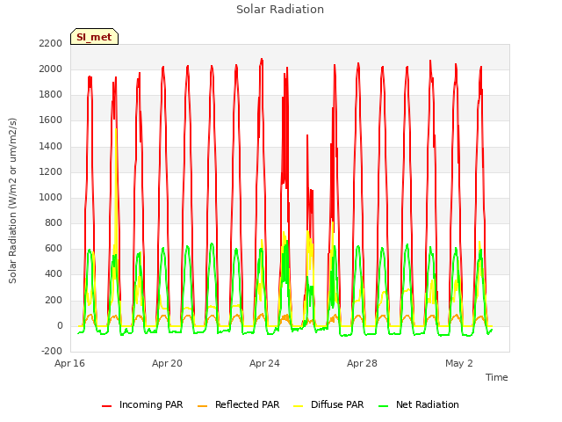Click the Apr 24 x-axis tick label
Viewport: 562px width, 422px height.
(x=264, y=363)
